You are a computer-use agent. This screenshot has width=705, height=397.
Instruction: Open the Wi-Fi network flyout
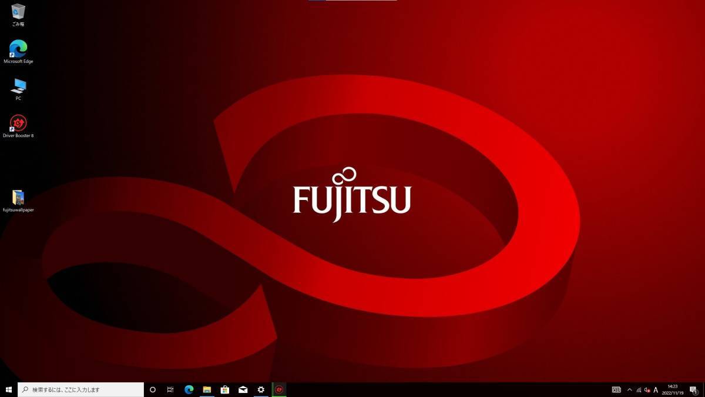click(639, 390)
